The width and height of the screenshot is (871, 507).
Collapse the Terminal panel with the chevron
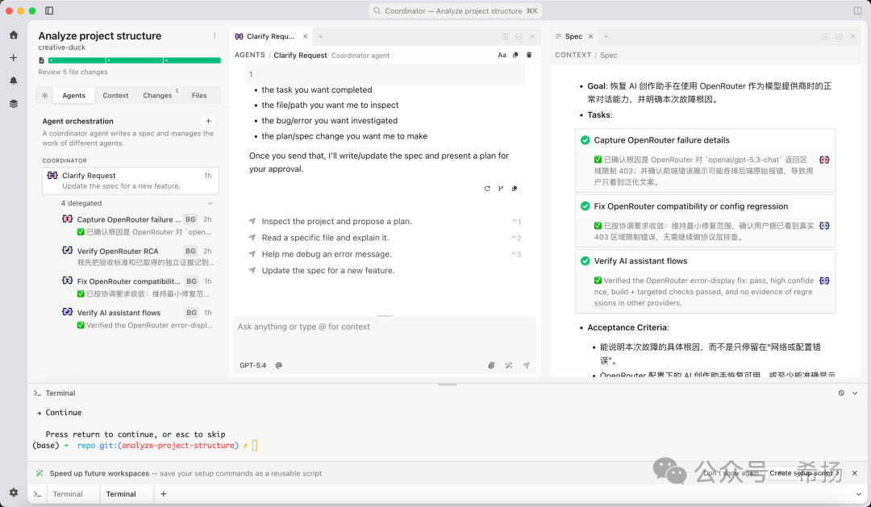pos(855,393)
